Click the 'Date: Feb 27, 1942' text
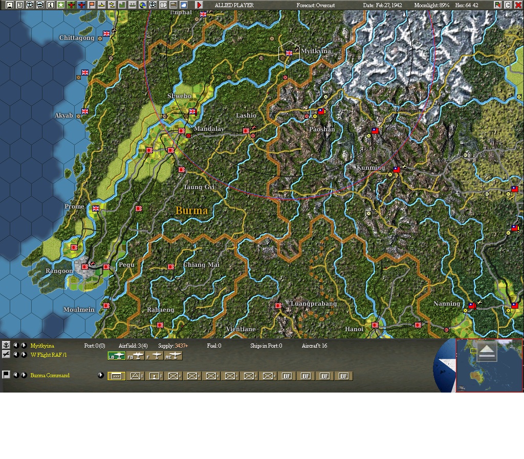 pos(383,5)
